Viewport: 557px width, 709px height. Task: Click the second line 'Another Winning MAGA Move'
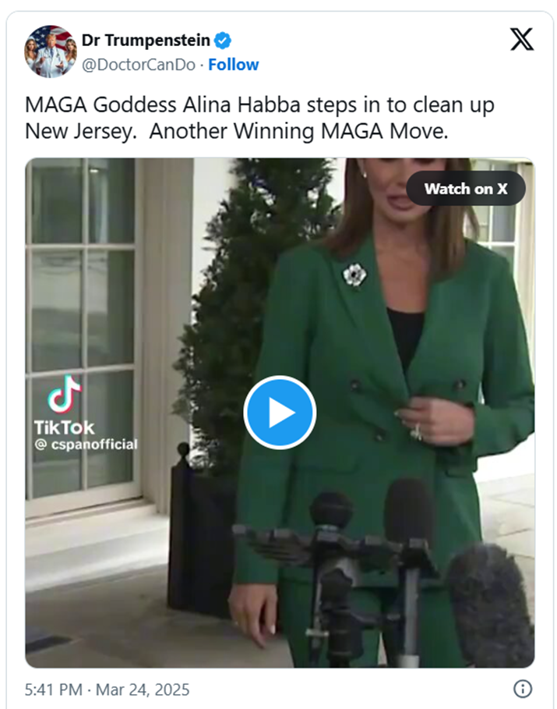[298, 132]
